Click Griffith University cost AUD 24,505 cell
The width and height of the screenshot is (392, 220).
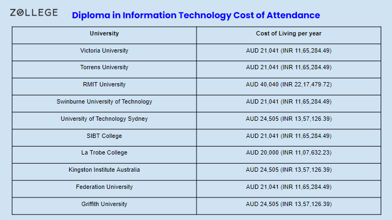(x=289, y=206)
